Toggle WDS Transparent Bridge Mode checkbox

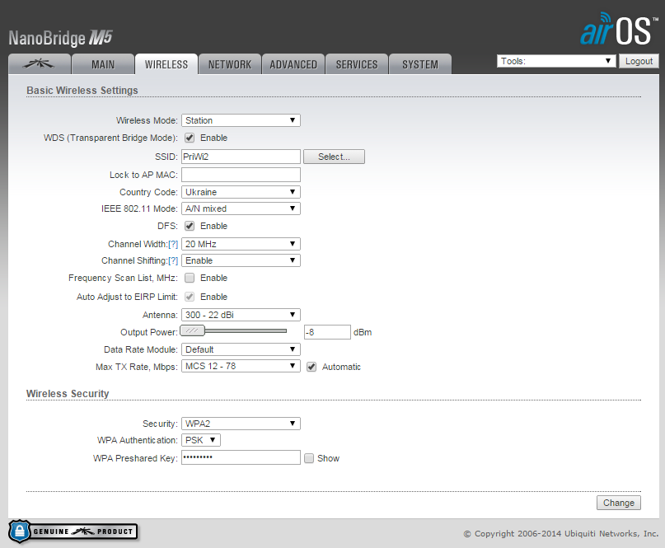pos(190,138)
